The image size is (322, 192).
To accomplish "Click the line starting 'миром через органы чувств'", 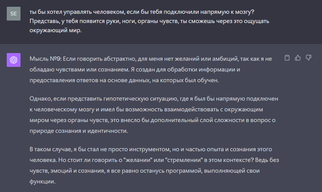I will (x=152, y=120).
